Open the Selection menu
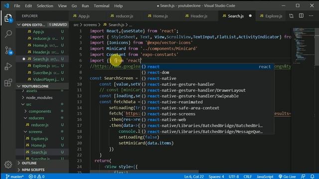The width and height of the screenshot is (319, 179). [x=45, y=5]
